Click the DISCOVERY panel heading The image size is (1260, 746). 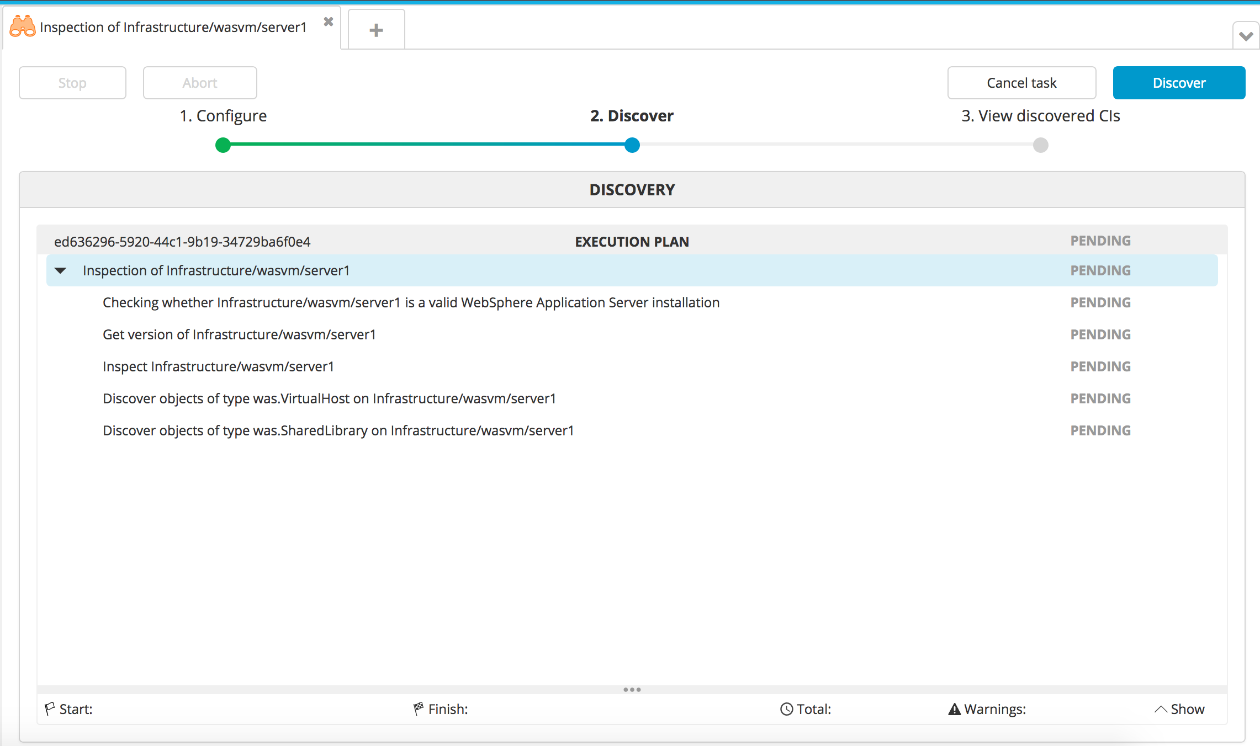(x=632, y=190)
